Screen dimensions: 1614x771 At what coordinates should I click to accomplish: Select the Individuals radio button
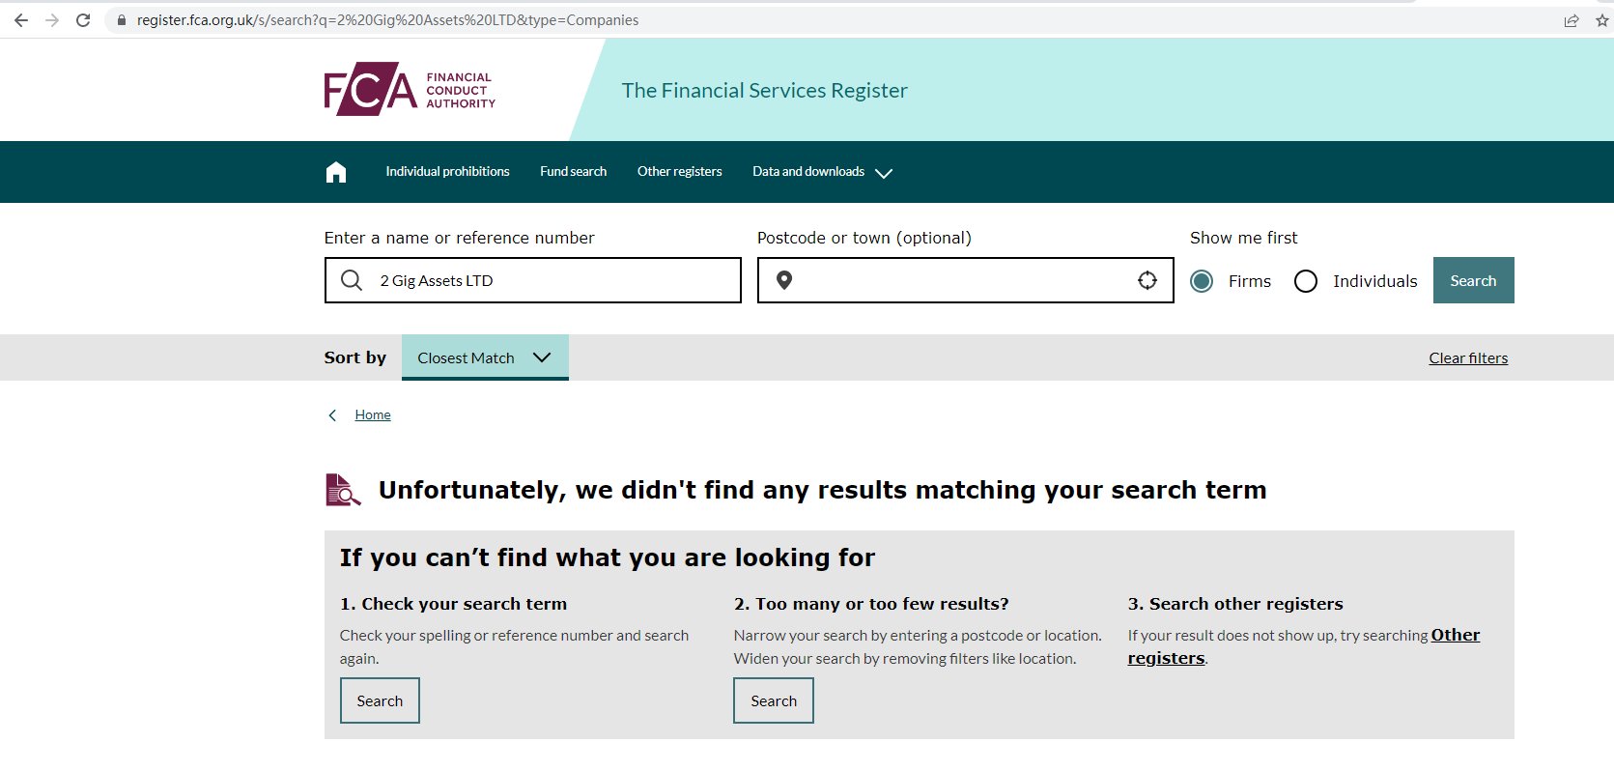pyautogui.click(x=1306, y=281)
